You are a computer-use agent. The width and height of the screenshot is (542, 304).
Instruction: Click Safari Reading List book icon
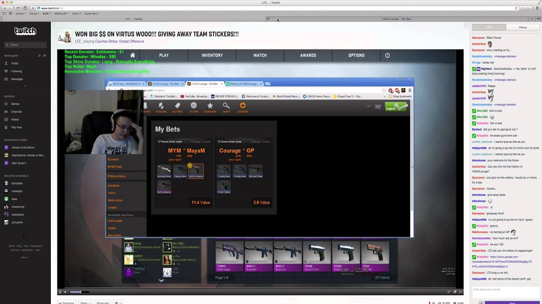coord(4,14)
